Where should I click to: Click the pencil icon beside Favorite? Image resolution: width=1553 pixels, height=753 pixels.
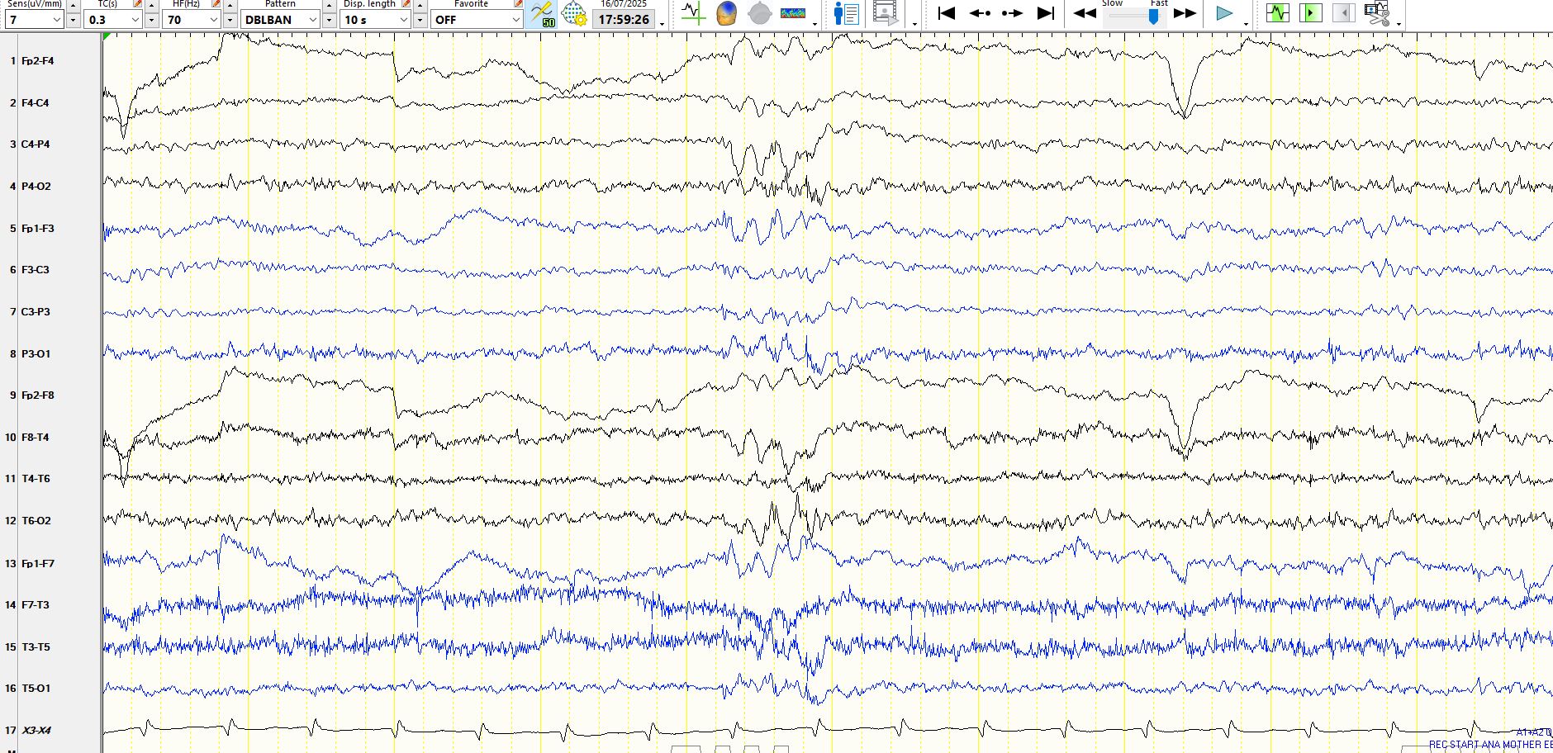[x=518, y=4]
